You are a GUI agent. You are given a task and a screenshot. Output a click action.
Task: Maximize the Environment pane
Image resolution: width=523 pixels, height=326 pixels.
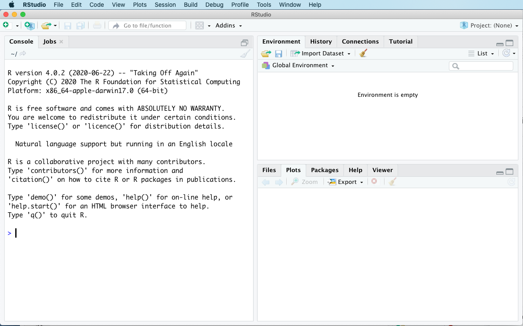pyautogui.click(x=509, y=43)
